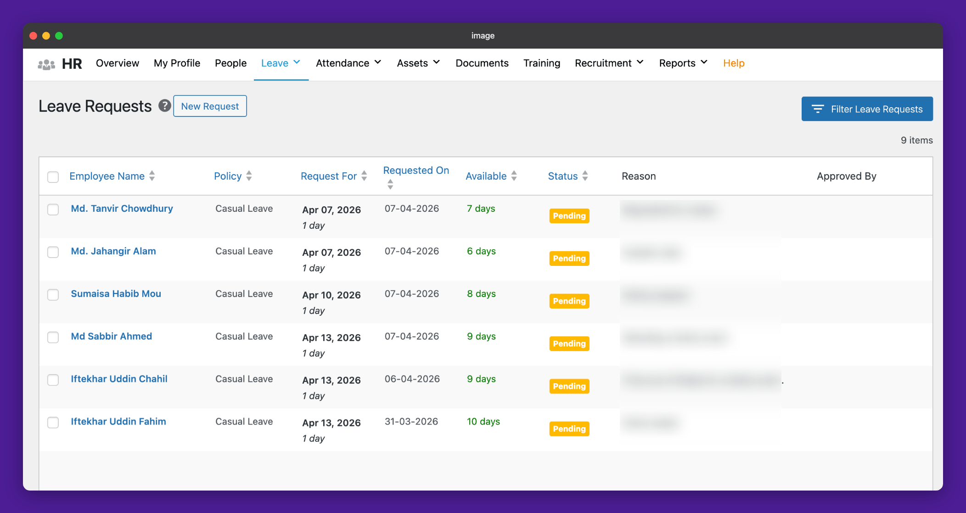
Task: Sort by Request For arrows
Action: coord(364,176)
